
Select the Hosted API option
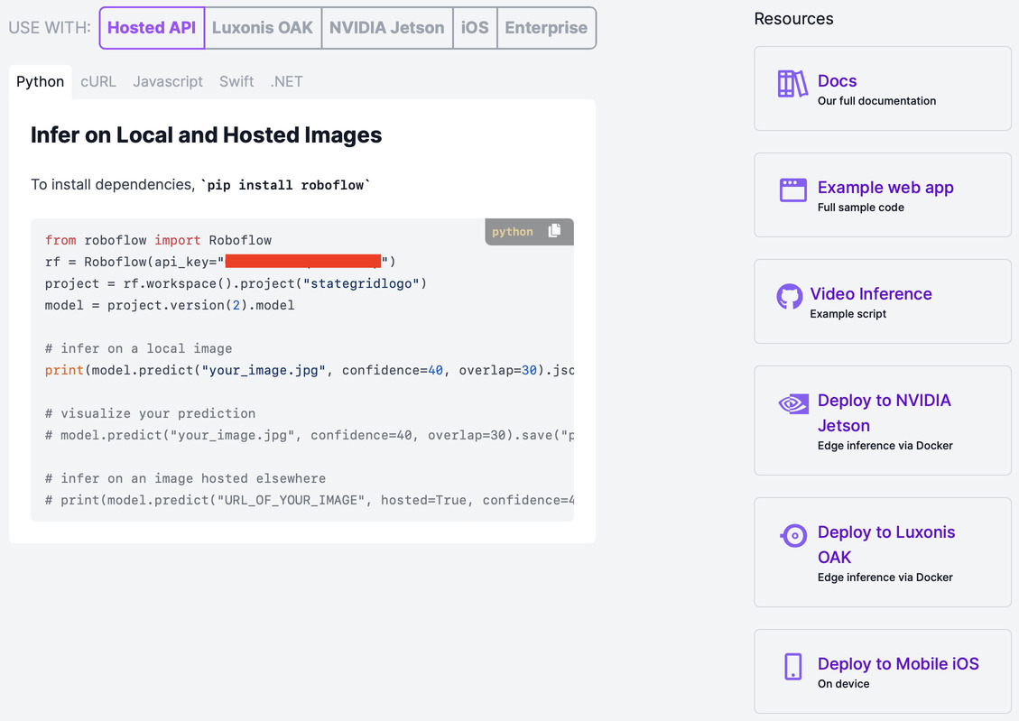152,28
